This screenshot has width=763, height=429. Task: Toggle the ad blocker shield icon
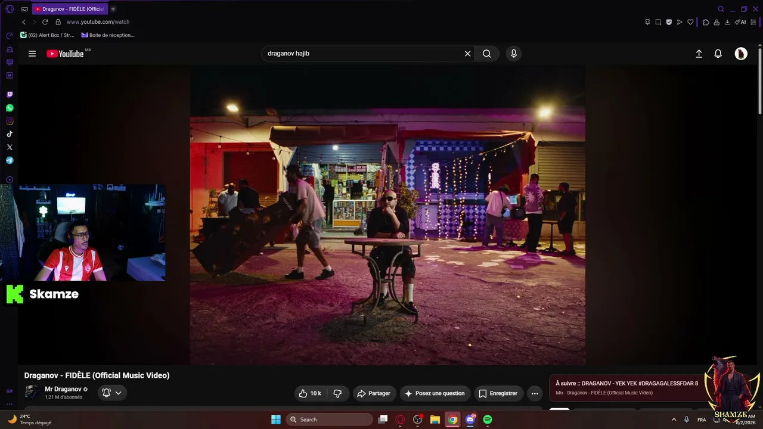(x=669, y=22)
